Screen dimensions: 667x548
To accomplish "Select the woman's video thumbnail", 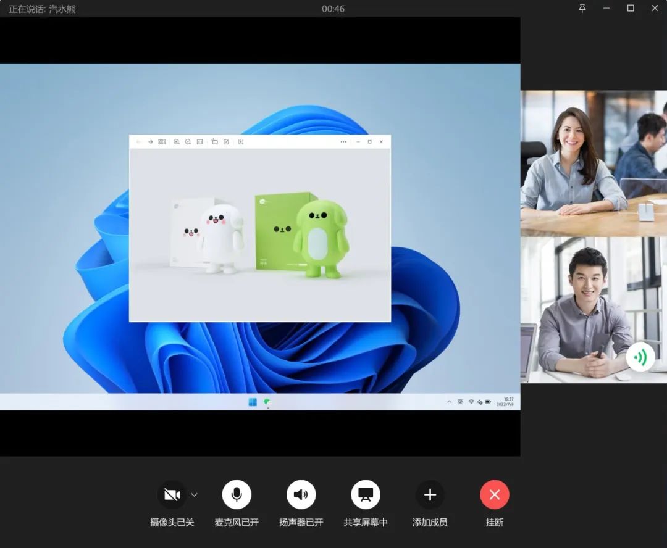I will [594, 164].
